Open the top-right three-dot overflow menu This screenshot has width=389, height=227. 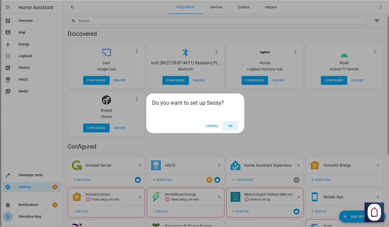381,7
